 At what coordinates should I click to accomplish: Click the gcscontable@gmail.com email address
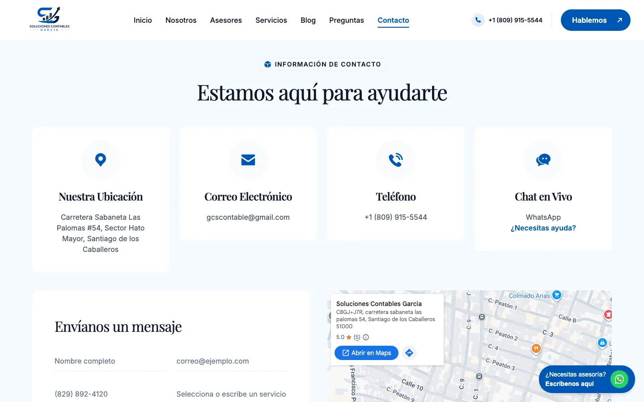point(248,217)
